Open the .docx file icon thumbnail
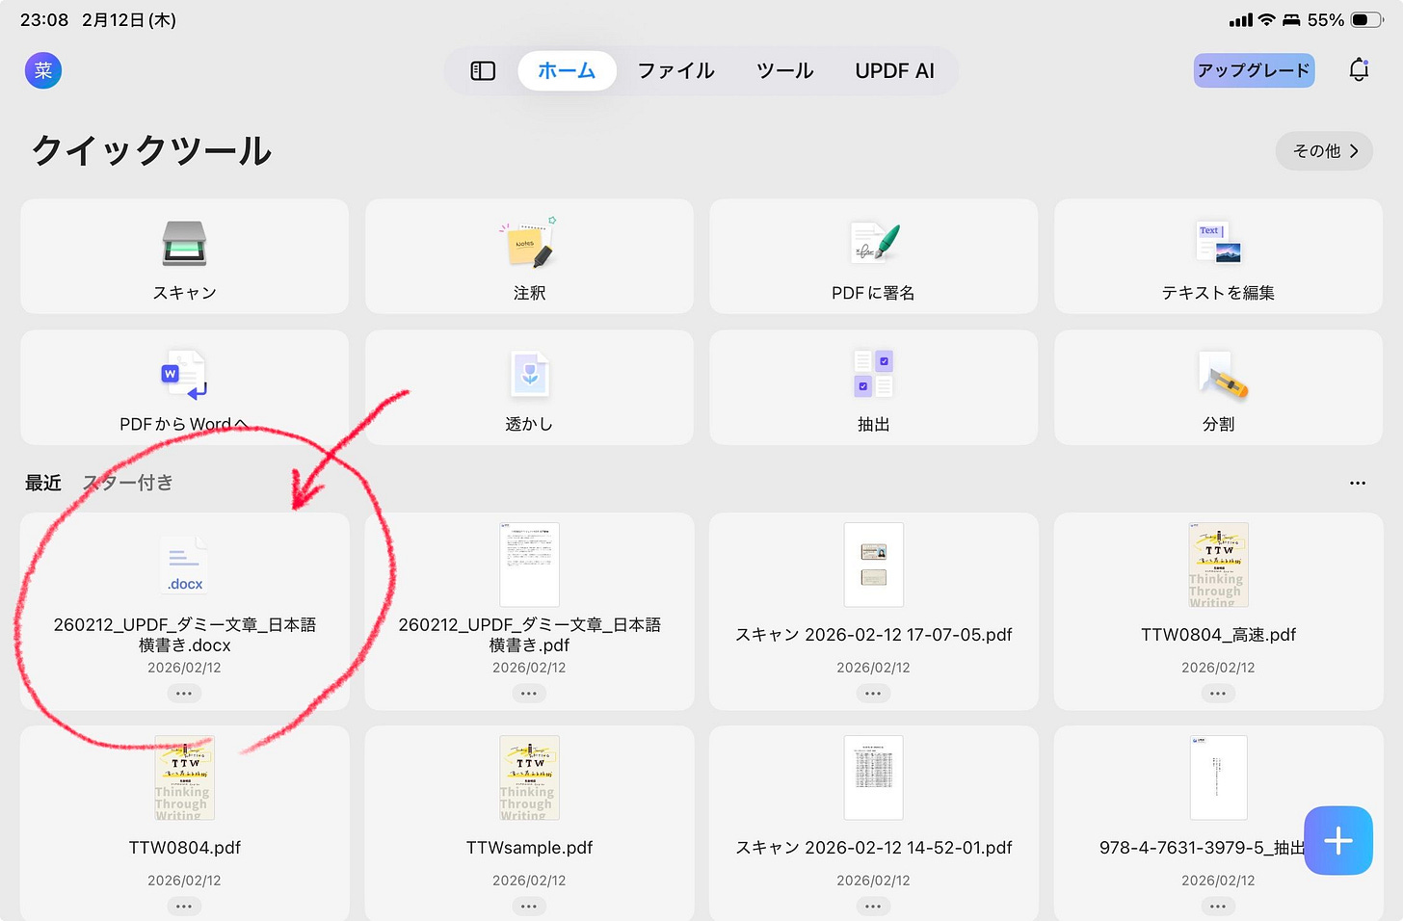Image resolution: width=1403 pixels, height=921 pixels. pos(184,566)
